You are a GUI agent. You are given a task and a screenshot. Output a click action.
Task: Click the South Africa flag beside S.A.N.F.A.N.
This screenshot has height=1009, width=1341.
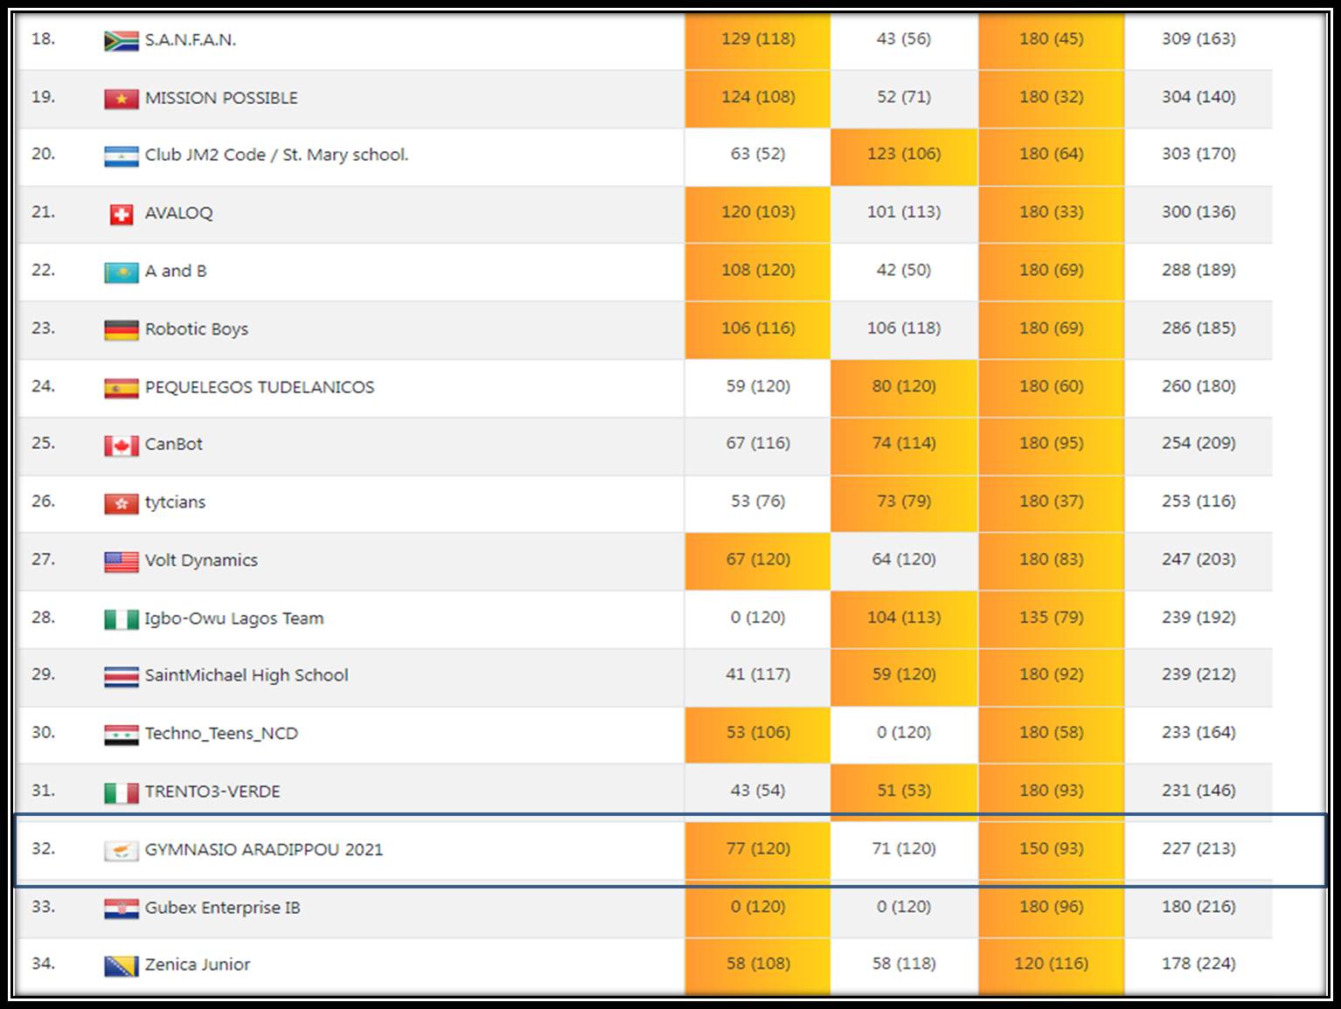[x=121, y=41]
